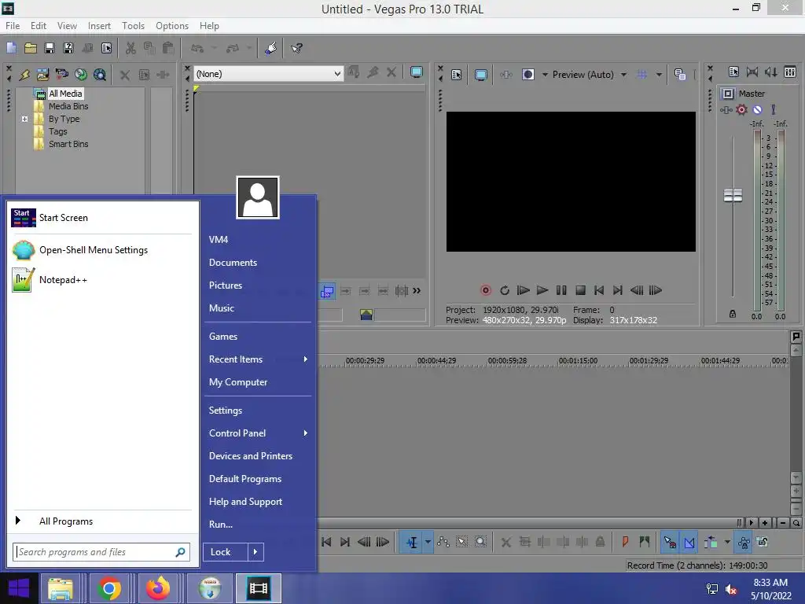Open dropdown arrow next to Overlays grid

tap(659, 75)
